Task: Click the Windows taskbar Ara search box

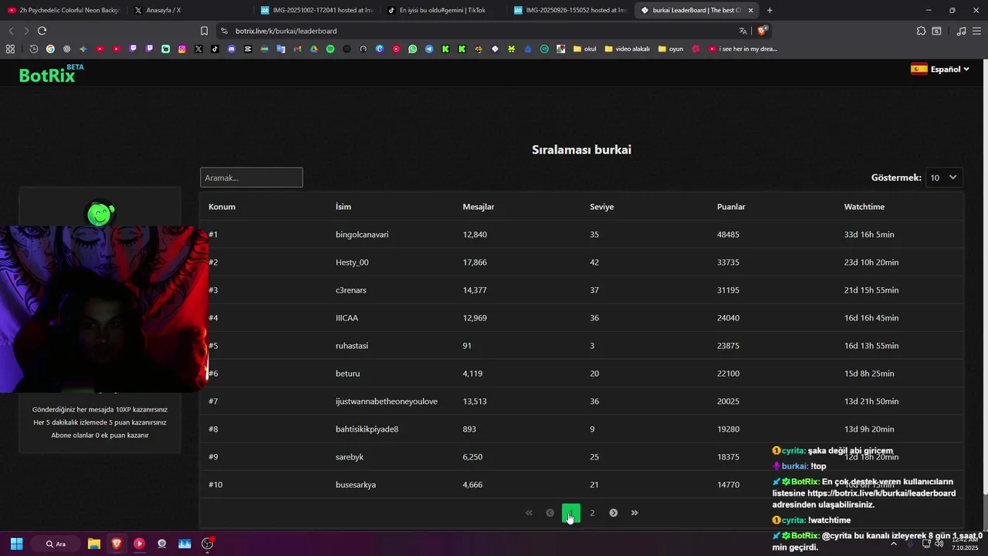Action: (x=56, y=544)
